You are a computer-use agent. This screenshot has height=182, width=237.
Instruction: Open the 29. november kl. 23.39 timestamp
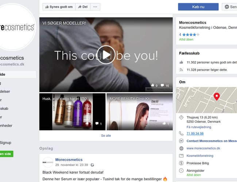pyautogui.click(x=71, y=165)
